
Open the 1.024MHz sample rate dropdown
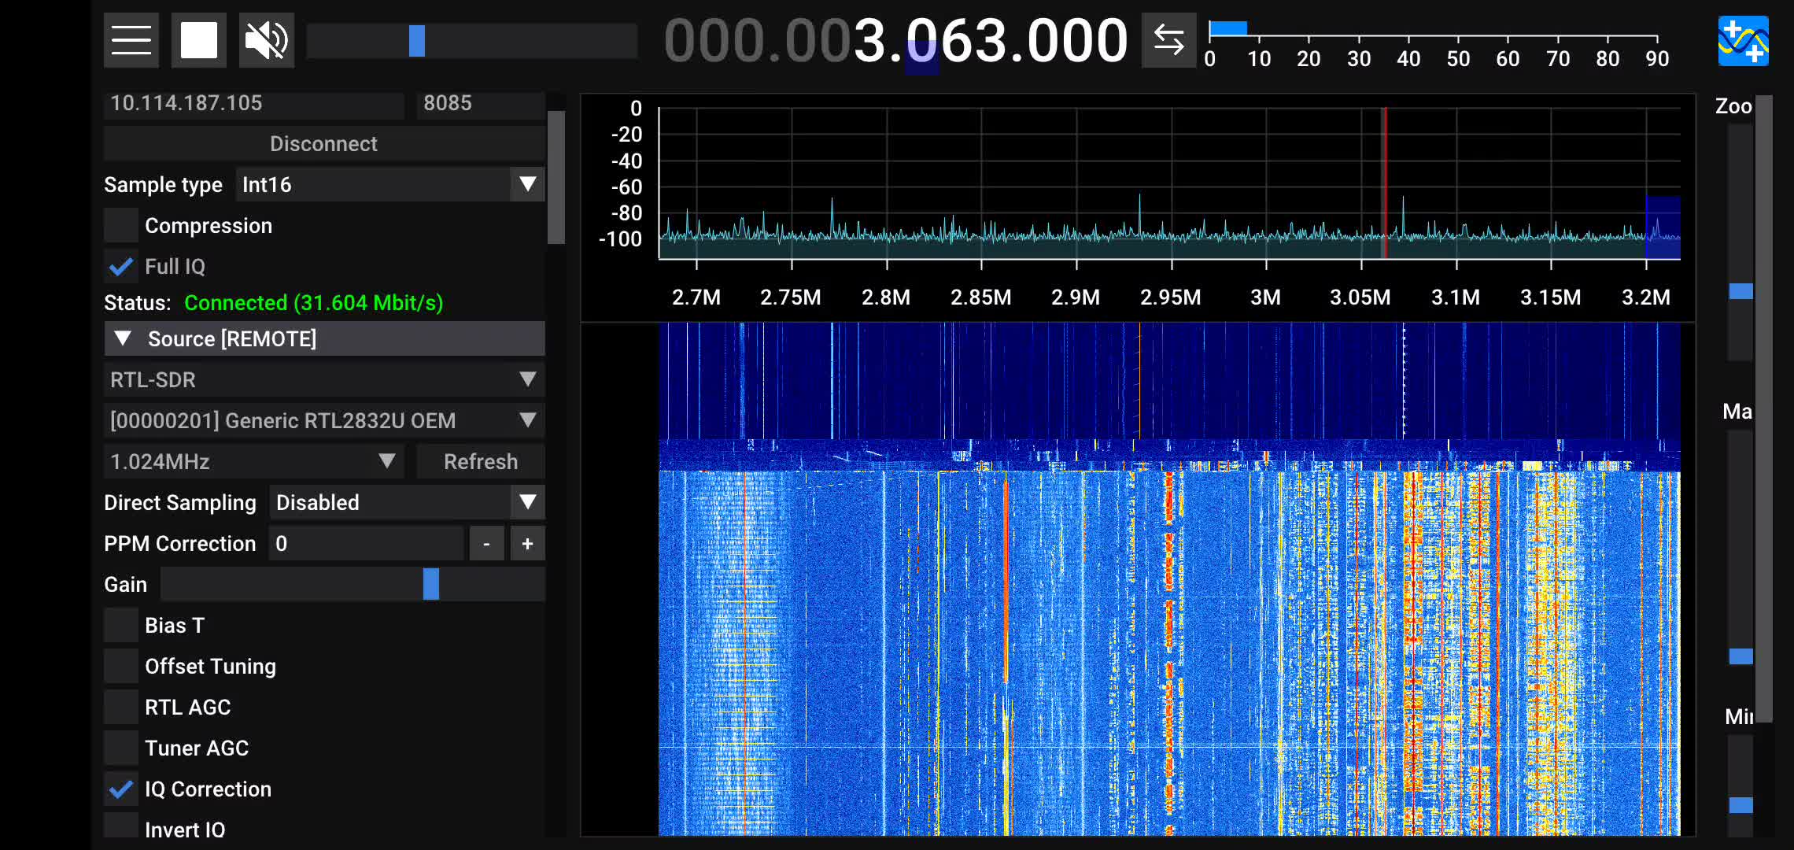[x=254, y=462]
